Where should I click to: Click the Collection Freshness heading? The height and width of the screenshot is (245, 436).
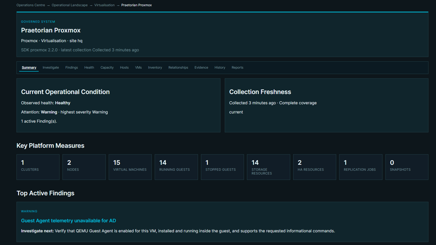click(x=260, y=92)
